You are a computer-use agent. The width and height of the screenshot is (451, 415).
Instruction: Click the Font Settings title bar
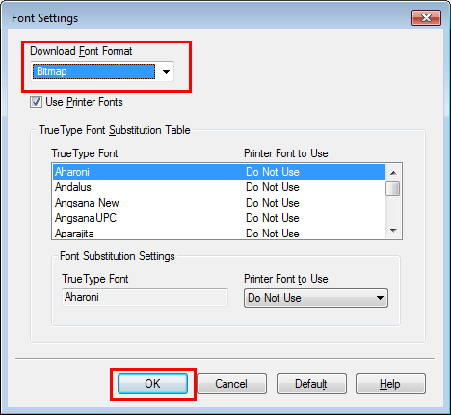coord(205,18)
